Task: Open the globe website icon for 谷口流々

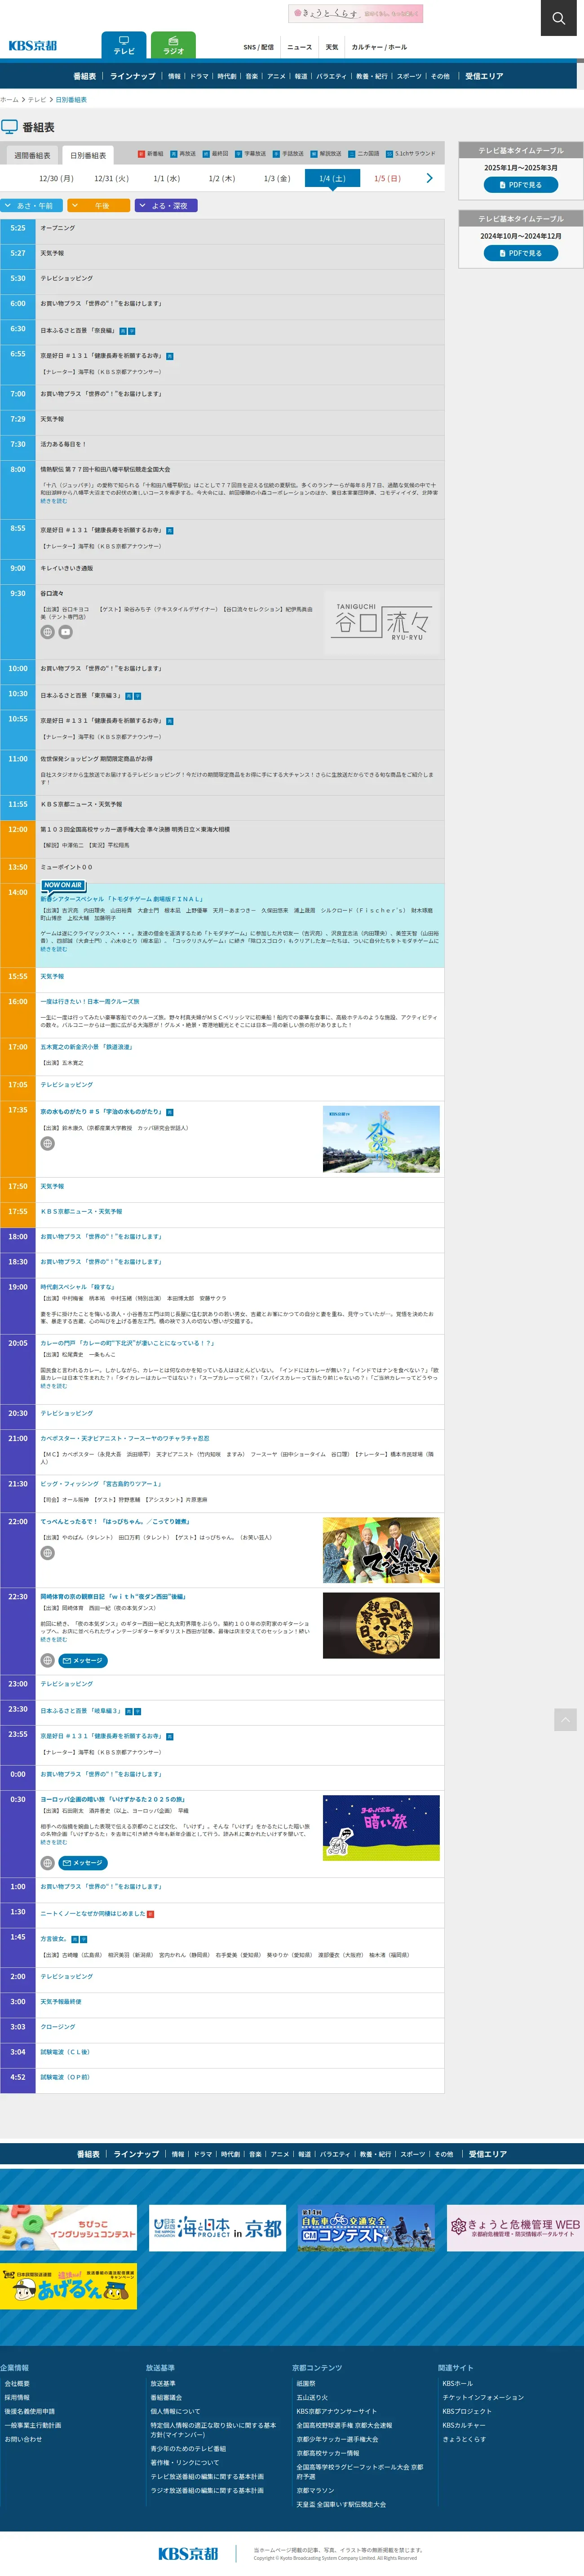Action: [47, 632]
